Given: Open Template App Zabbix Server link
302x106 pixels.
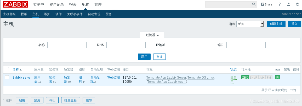Looking at the screenshot, I should [x=166, y=78].
